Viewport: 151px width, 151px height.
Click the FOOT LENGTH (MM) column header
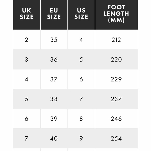click(116, 15)
